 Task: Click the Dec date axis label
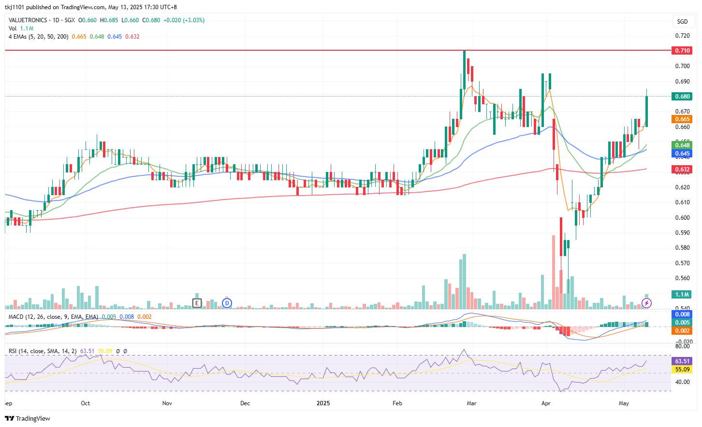[245, 403]
